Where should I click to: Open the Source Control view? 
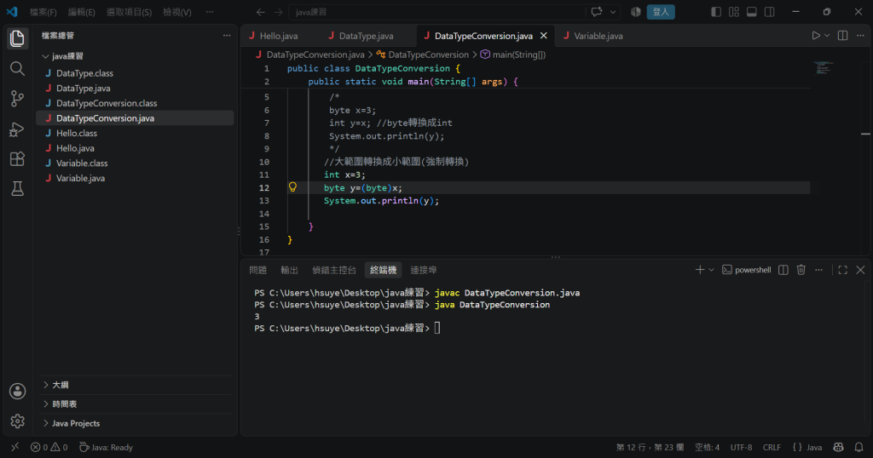pyautogui.click(x=17, y=99)
